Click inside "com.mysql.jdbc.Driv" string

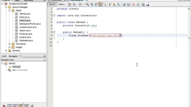pyautogui.click(x=105, y=36)
